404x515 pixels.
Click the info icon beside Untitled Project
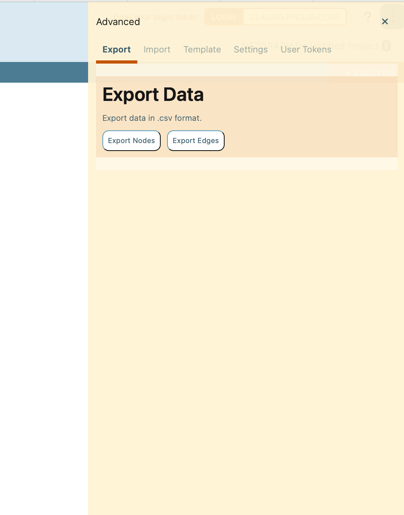pos(386,46)
